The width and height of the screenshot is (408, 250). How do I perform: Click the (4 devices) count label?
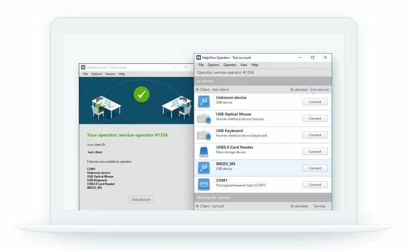click(299, 206)
